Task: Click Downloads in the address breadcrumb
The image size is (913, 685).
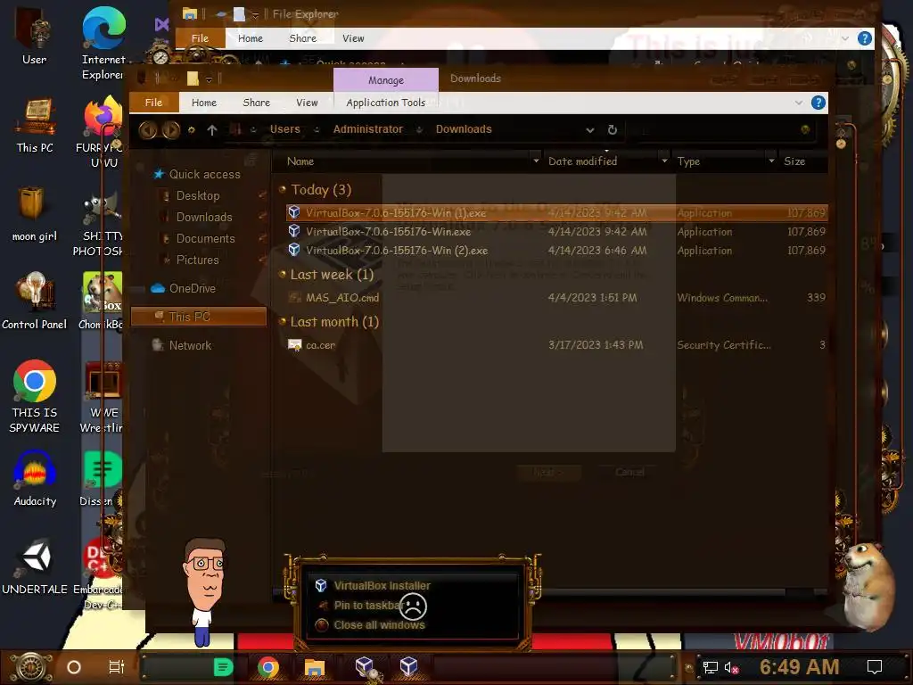Action: [464, 129]
